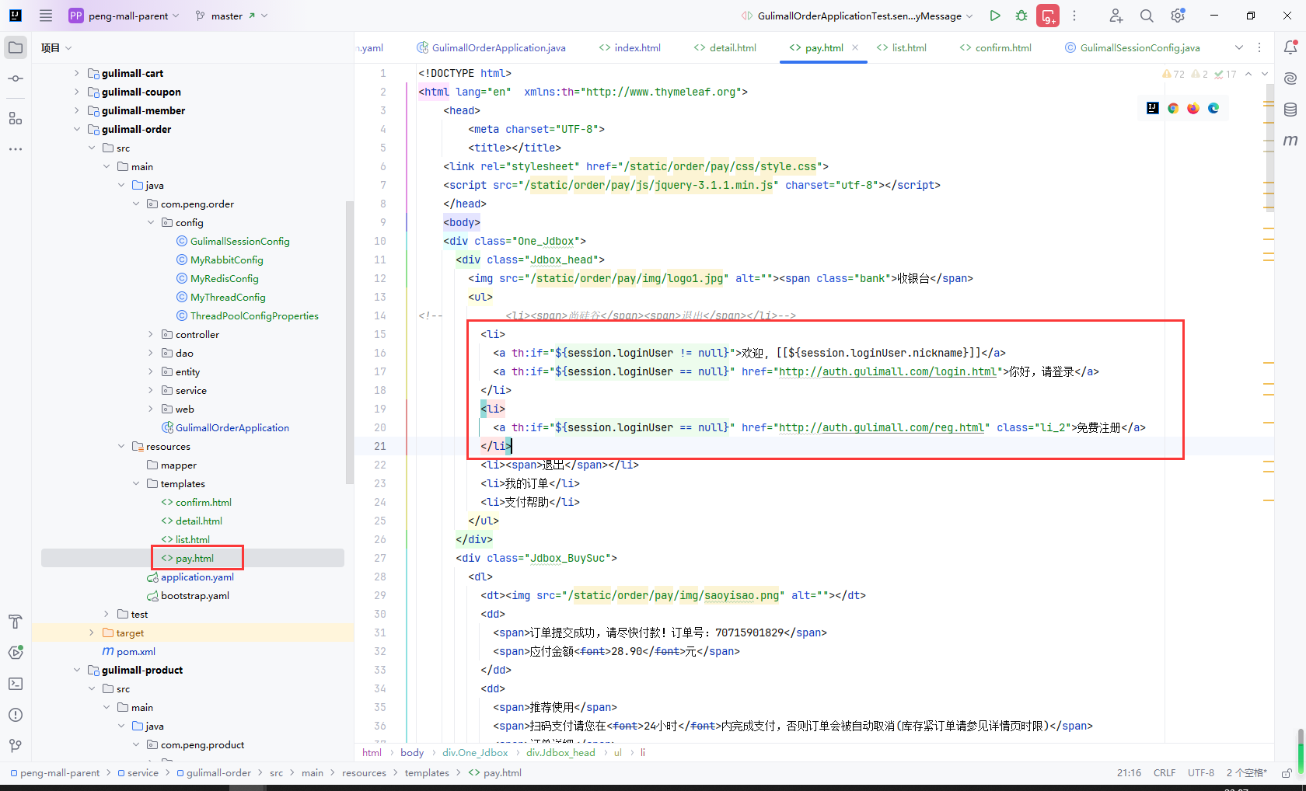Image resolution: width=1306 pixels, height=791 pixels.
Task: Open the Notifications bell panel
Action: pos(1290,47)
